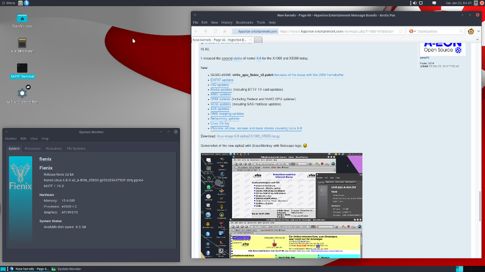The image size is (485, 272).
Task: Select the New kernels Page 66 browser tab
Action: pyautogui.click(x=223, y=40)
